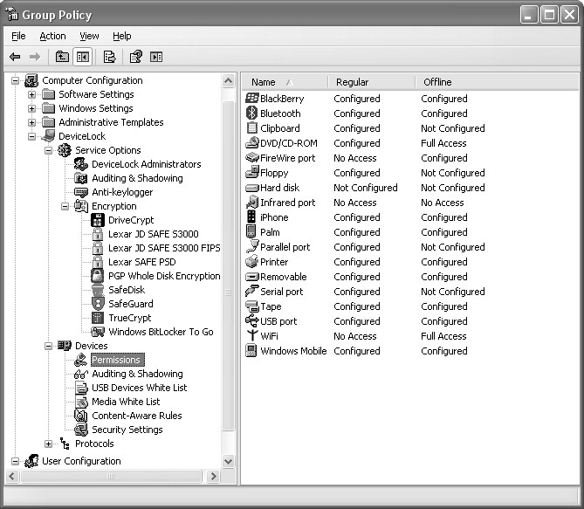Click WiFi's "Full Access" offline value
The height and width of the screenshot is (509, 584).
pos(443,336)
